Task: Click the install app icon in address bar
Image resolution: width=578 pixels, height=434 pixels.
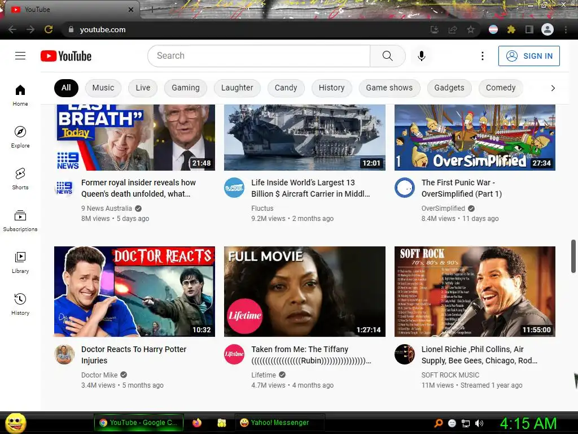Action: point(434,29)
